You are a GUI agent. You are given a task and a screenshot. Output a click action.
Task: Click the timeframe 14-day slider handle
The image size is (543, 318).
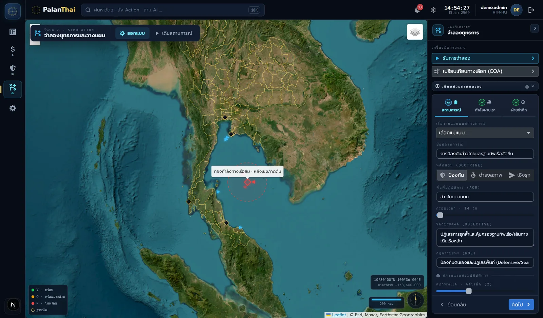pos(440,215)
